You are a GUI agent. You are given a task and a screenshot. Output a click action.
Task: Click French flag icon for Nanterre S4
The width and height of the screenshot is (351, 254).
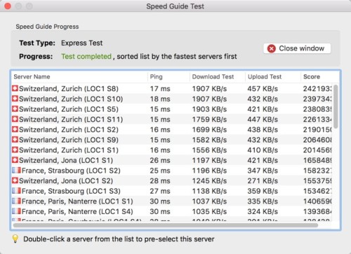point(16,211)
